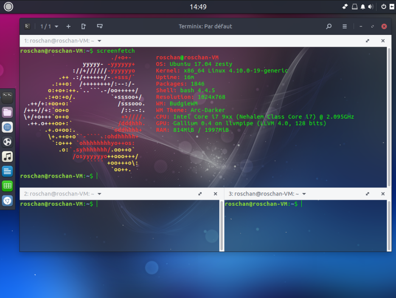The image size is (396, 298).
Task: Maximize terminal 3 pane
Action: [x=368, y=194]
